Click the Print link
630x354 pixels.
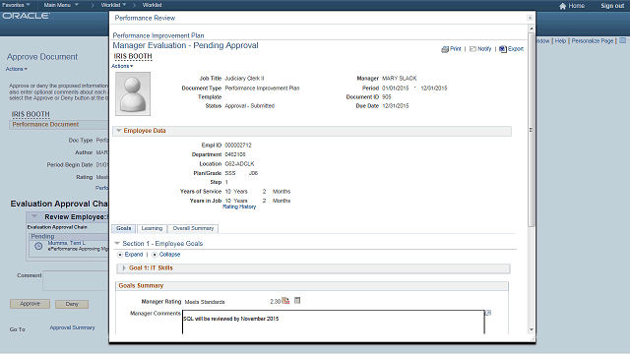coord(456,48)
